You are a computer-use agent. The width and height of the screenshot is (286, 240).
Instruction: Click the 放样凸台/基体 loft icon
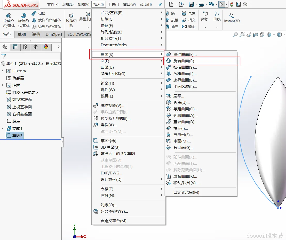pyautogui.click(x=34, y=20)
